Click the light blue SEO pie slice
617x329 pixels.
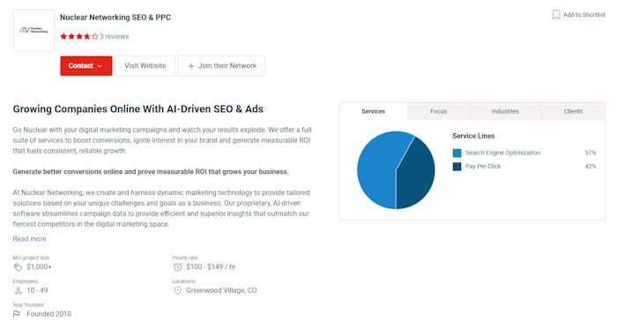coord(375,169)
